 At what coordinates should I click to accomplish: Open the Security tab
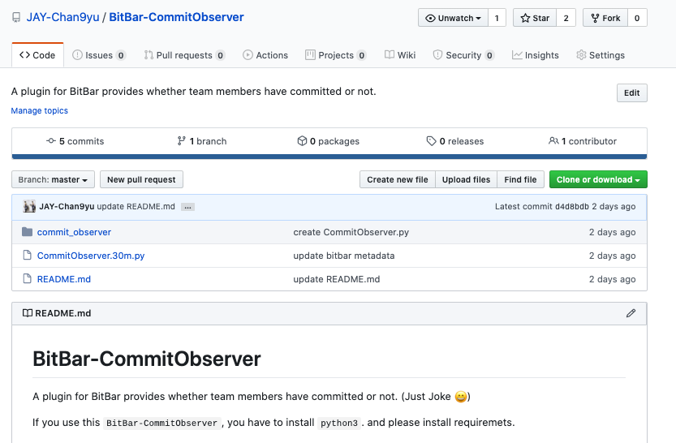pos(463,55)
